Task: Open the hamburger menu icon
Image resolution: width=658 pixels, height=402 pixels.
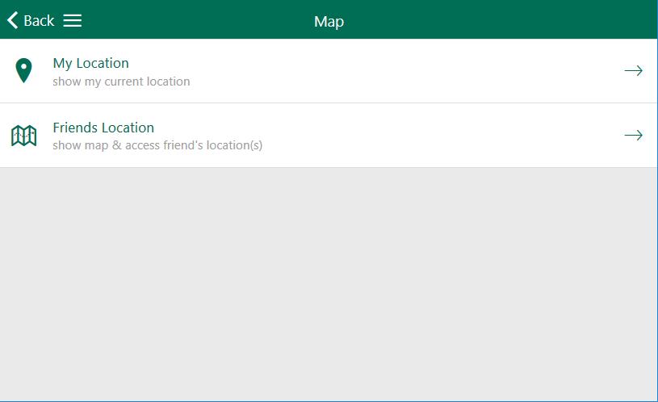Action: pyautogui.click(x=72, y=20)
